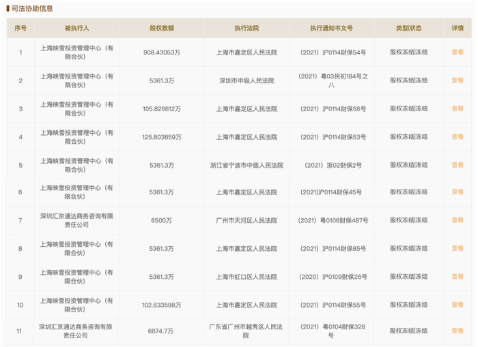The width and height of the screenshot is (478, 347).
Task: Open 查看 details for row 8
Action: tap(458, 248)
